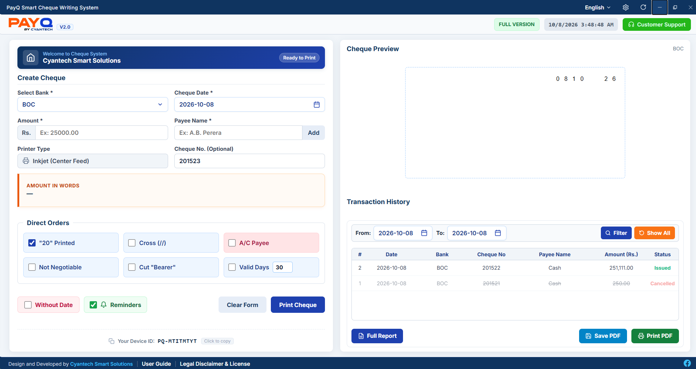Open Legal Disclaimer & License link
Screen dimensions: 696x369
point(215,364)
